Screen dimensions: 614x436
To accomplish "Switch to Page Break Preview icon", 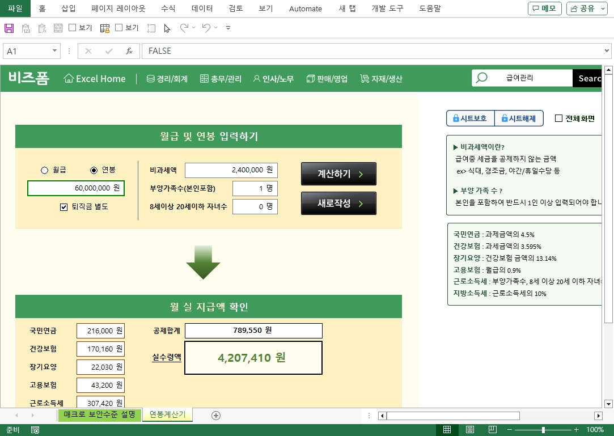I will (492, 430).
